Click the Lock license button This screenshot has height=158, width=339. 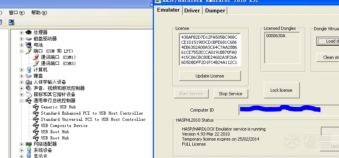click(282, 90)
